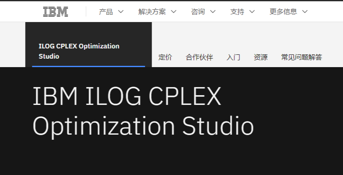Screen dimensions: 343x175
Task: Click the blue underline under the active tab
Action: pos(89,66)
